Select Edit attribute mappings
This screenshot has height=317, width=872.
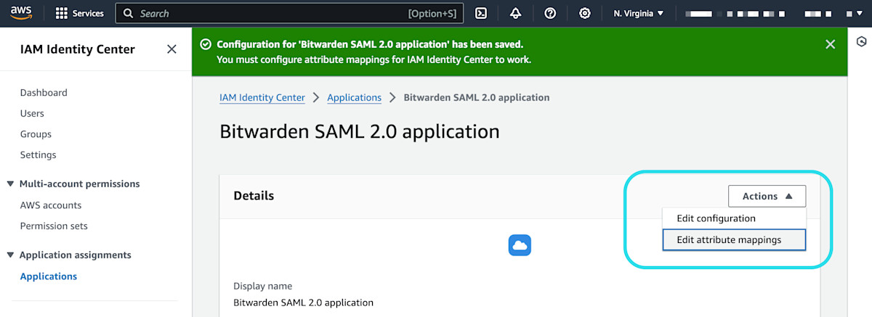(729, 240)
